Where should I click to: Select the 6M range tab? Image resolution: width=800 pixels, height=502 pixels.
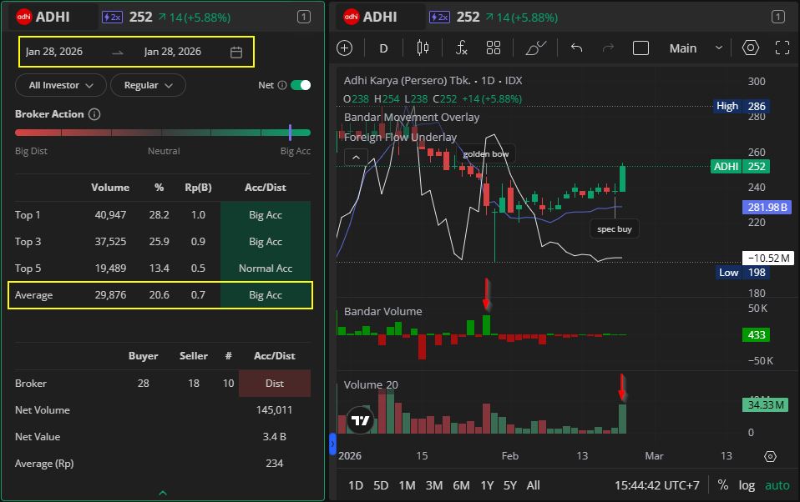click(x=461, y=485)
